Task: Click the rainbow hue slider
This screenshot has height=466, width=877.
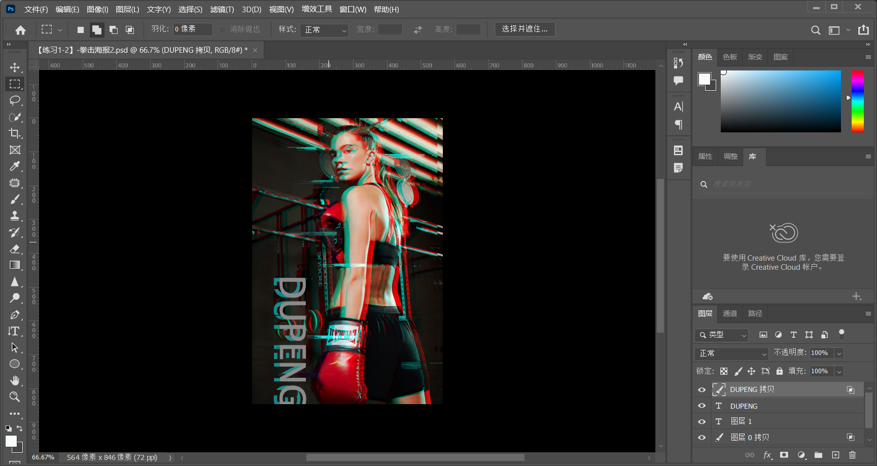Action: click(x=858, y=101)
